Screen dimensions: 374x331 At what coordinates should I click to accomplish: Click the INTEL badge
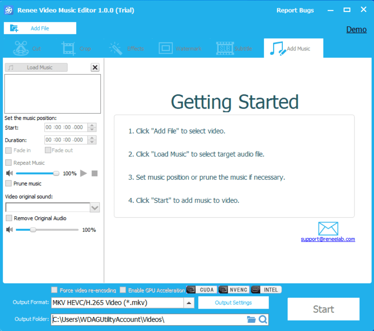point(266,290)
